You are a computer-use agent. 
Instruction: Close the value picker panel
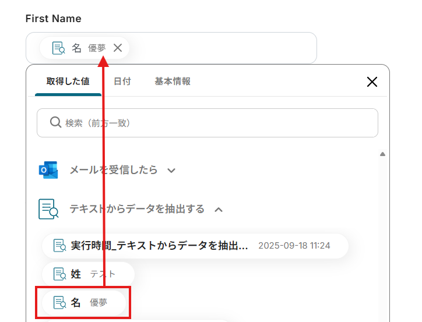(x=372, y=82)
